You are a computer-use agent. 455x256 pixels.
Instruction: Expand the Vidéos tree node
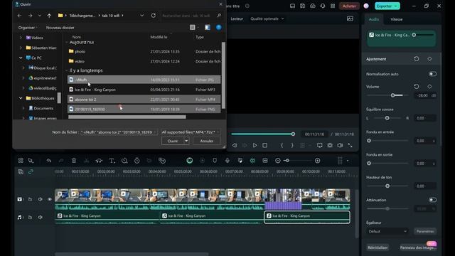coord(21,38)
